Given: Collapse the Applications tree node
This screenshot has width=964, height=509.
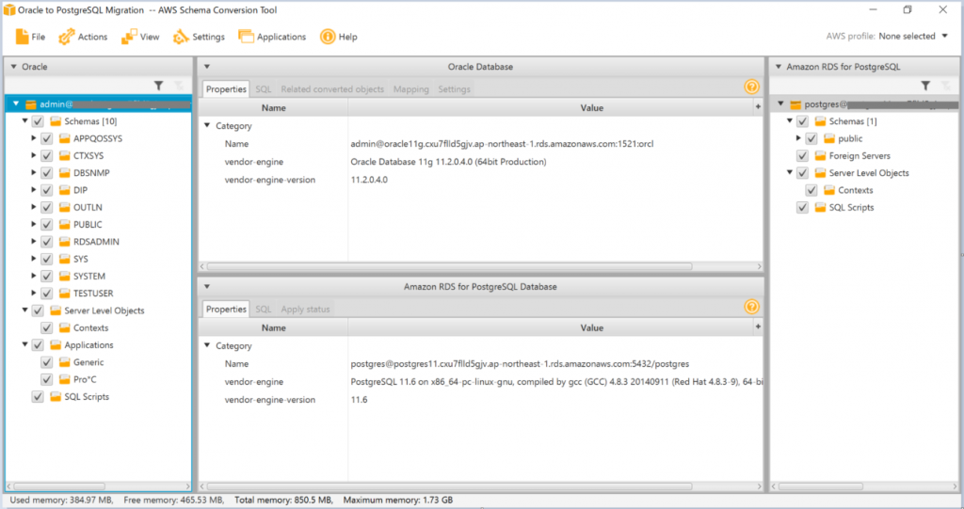Looking at the screenshot, I should point(24,345).
